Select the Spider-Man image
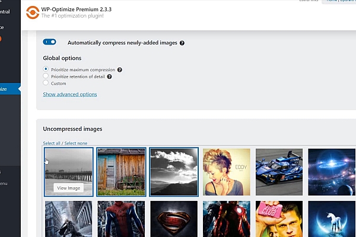Screen dimensions: 356x237 (x=121, y=219)
